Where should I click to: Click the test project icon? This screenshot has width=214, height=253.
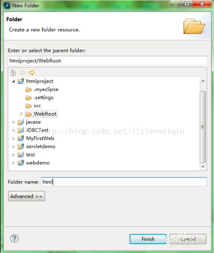pos(21,155)
